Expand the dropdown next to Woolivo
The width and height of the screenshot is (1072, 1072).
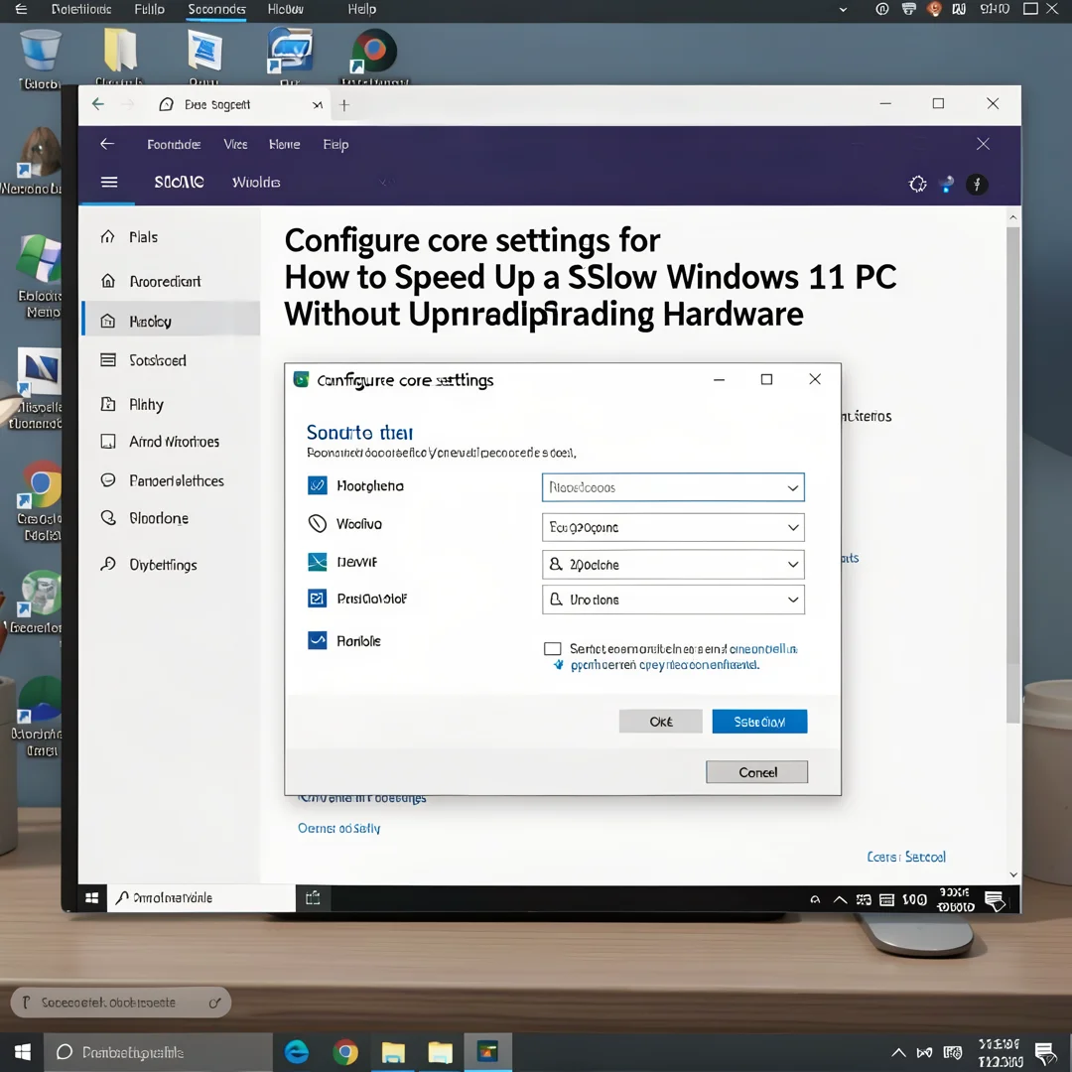tap(673, 527)
